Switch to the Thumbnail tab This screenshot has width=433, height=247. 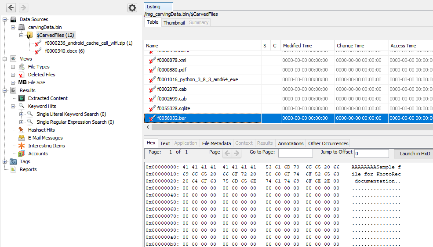[x=174, y=22]
